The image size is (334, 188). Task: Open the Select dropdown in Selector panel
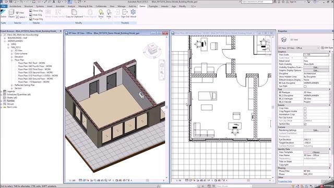click(x=21, y=17)
